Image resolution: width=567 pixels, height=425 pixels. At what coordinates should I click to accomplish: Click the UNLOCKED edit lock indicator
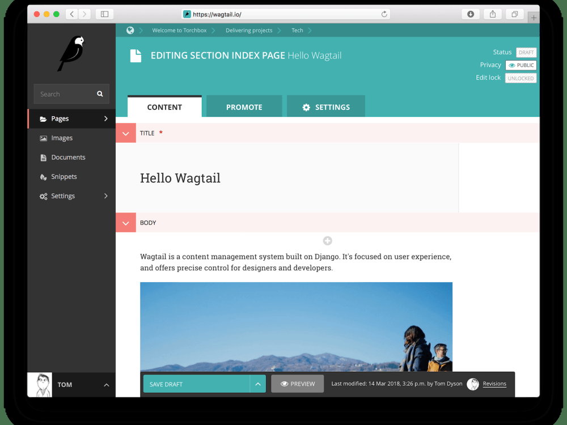[521, 78]
